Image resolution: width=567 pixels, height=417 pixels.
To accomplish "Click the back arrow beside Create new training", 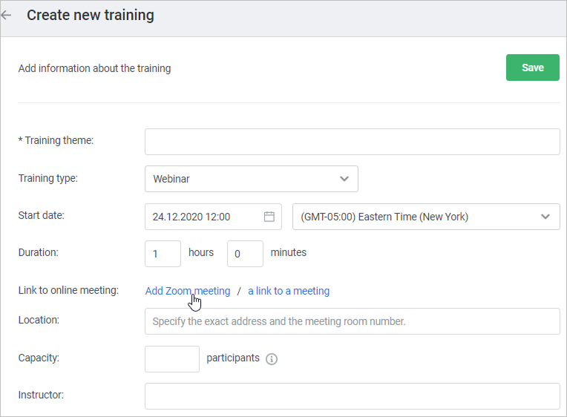I will pyautogui.click(x=7, y=16).
